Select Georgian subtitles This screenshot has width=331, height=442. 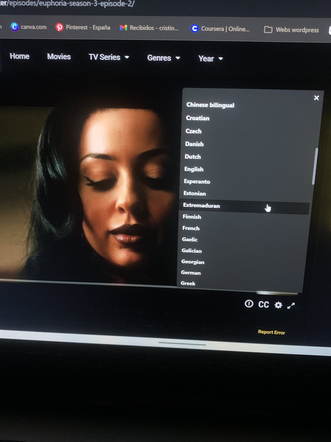point(193,262)
